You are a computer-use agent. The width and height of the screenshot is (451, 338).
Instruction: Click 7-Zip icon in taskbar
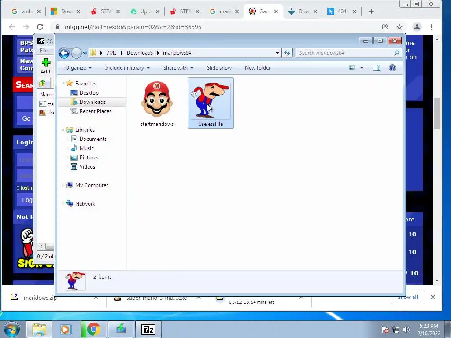pos(148,329)
